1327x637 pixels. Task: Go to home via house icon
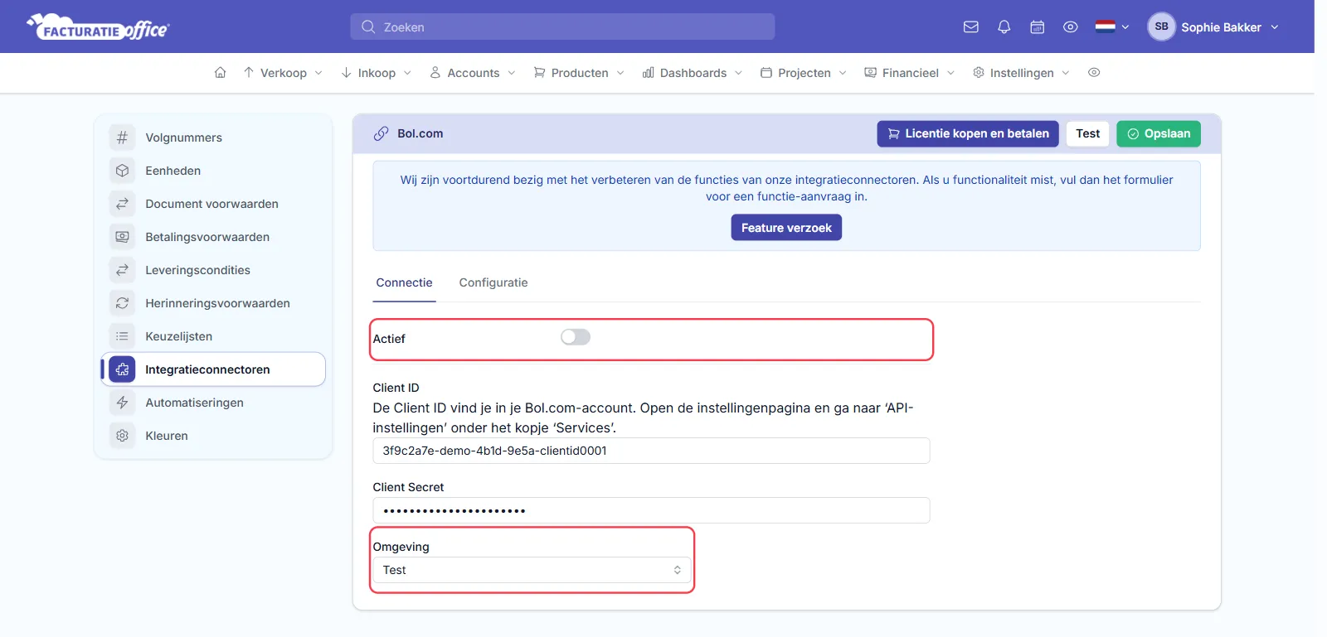220,73
